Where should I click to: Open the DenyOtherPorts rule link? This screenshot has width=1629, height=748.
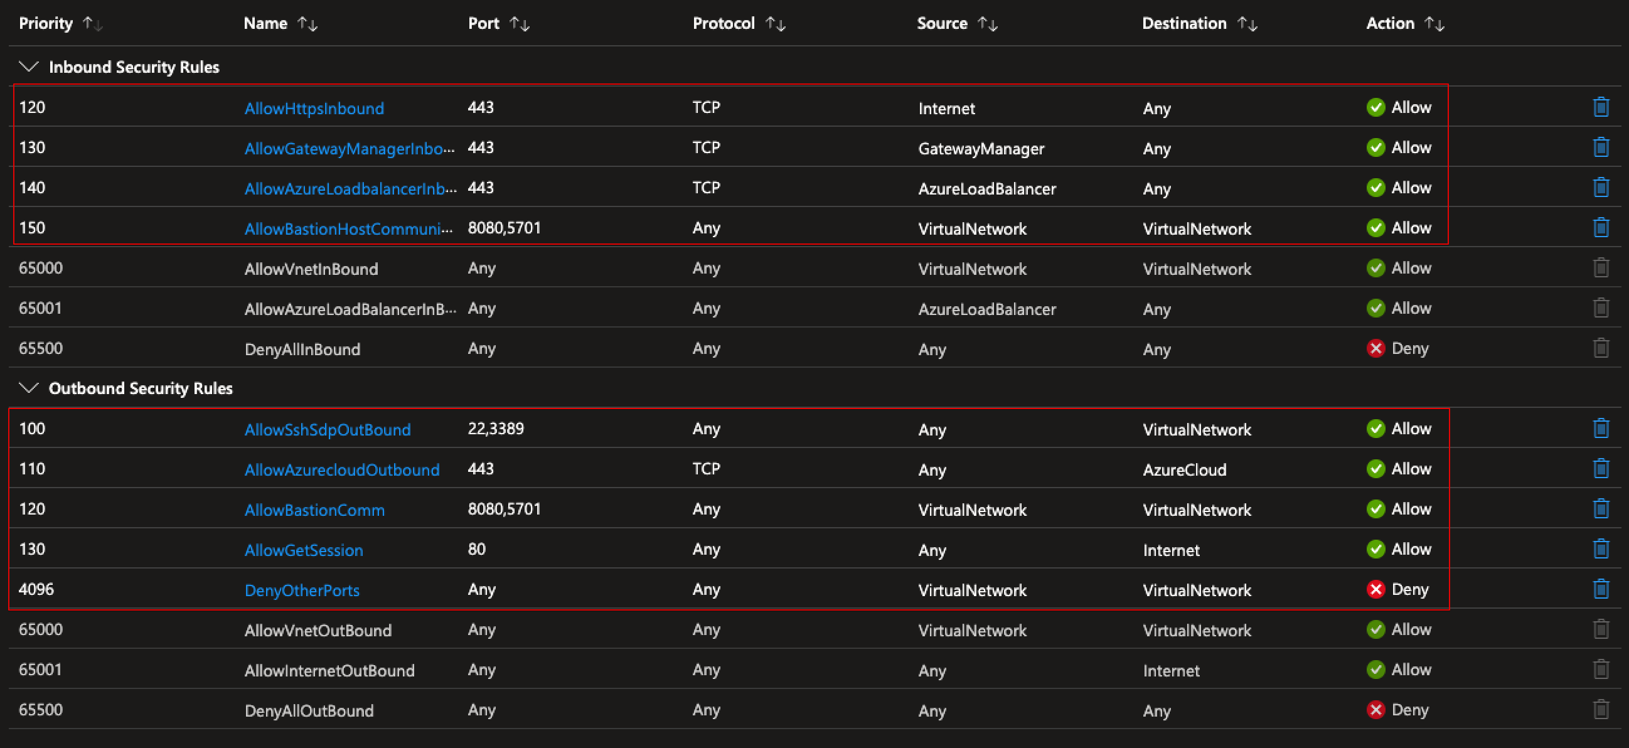click(x=302, y=590)
